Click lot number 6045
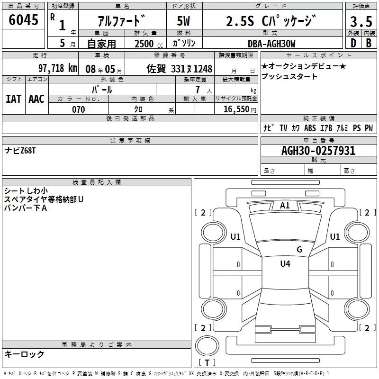This screenshot has width=379, height=379. (23, 20)
